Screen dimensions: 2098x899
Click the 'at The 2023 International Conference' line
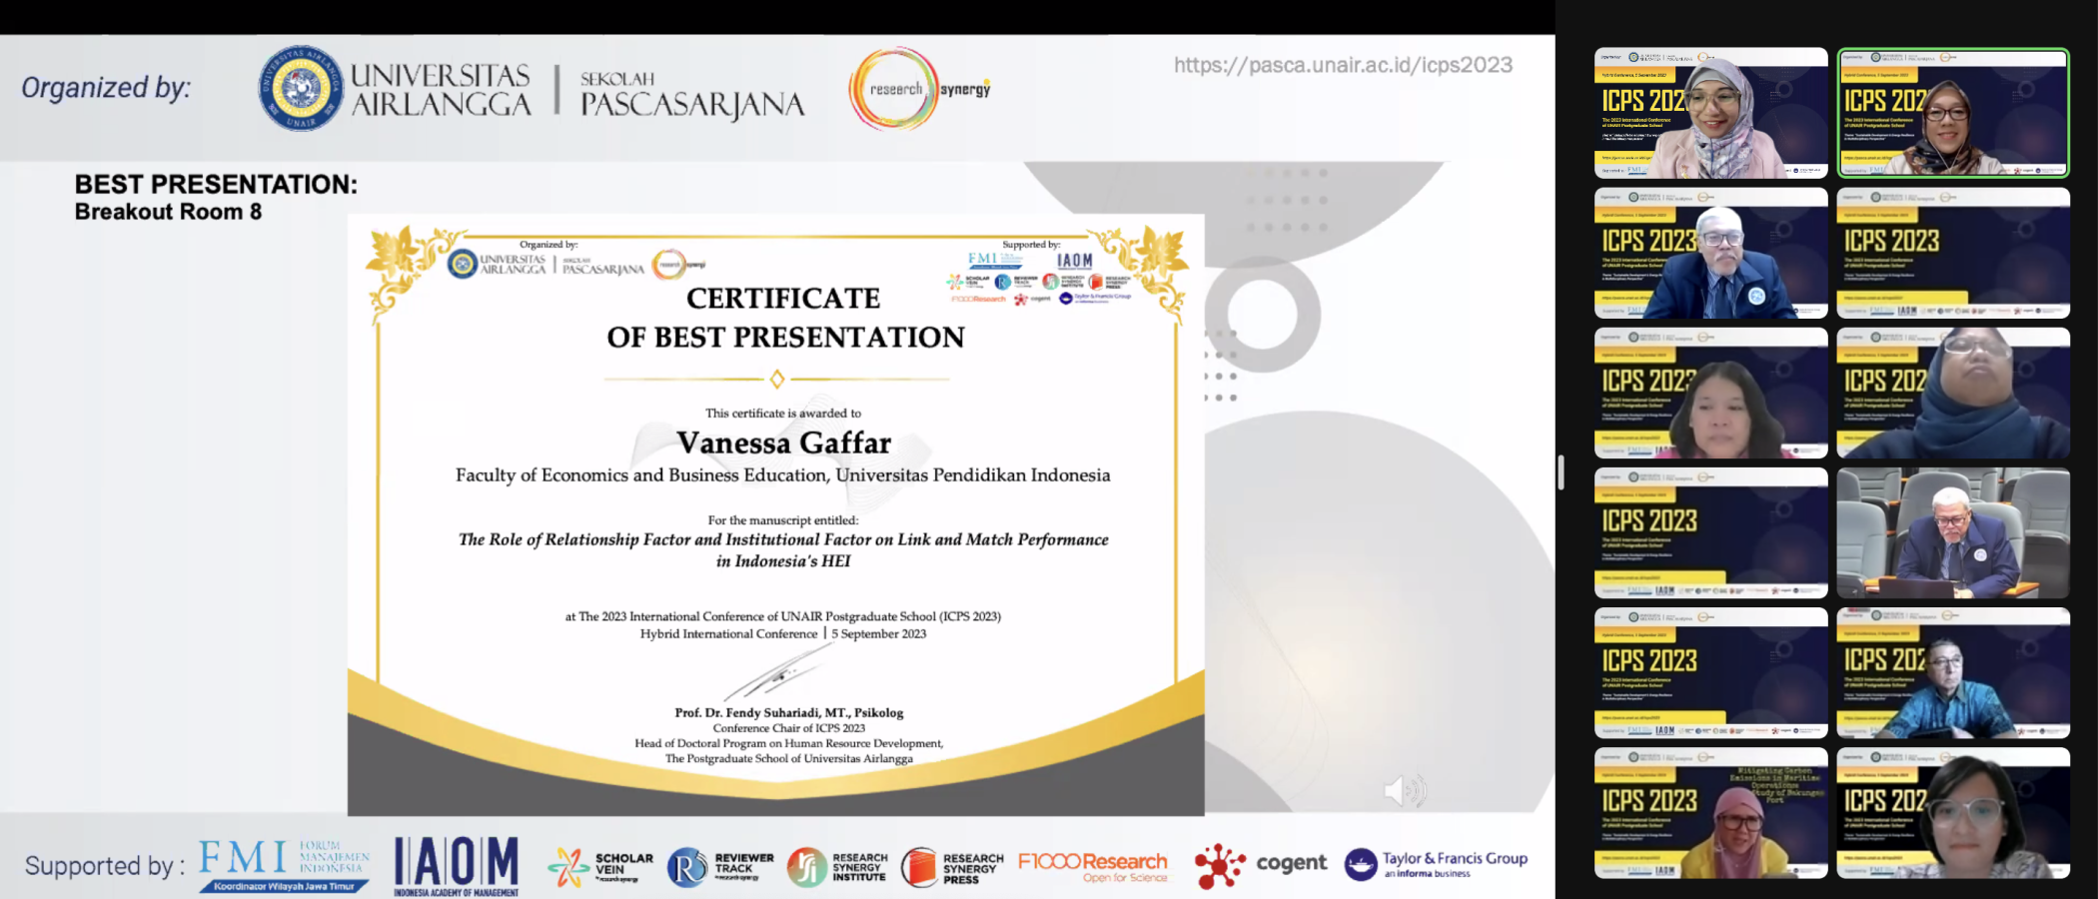(x=783, y=616)
